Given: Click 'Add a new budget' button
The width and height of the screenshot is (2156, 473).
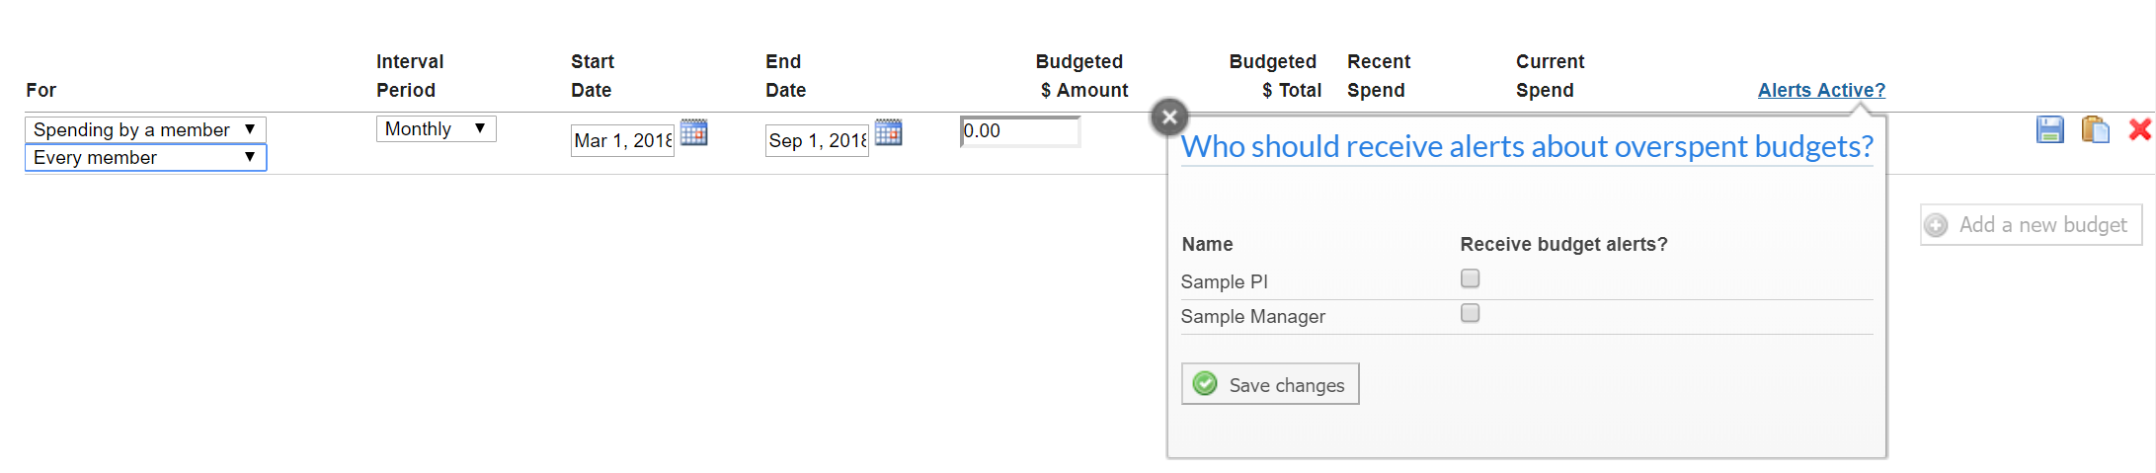Looking at the screenshot, I should point(2031,225).
